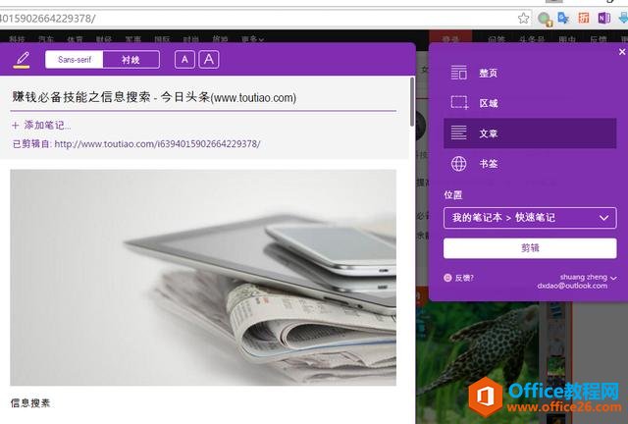Open the 反馈? feedback link
This screenshot has height=424, width=628.
(459, 278)
